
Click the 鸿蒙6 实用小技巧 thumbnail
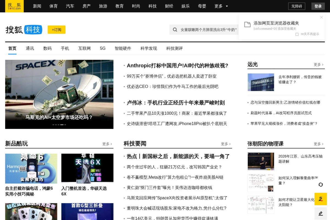tap(31, 169)
